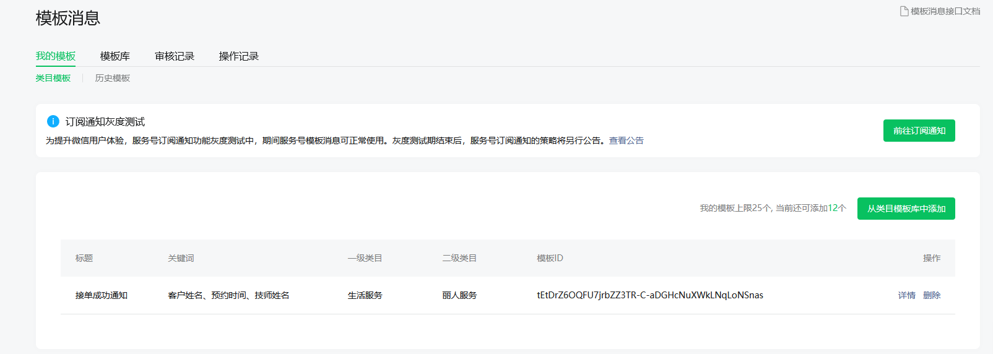Image resolution: width=993 pixels, height=354 pixels.
Task: Click the 接单成功通知 title cell
Action: [x=102, y=295]
